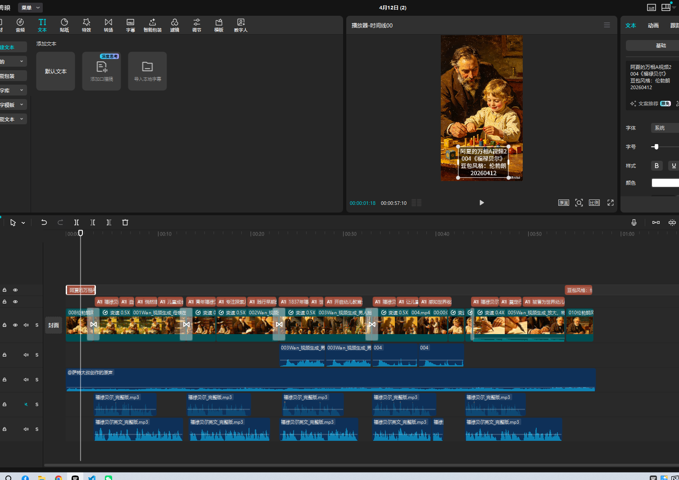Click the 原画 quality button
Screen dimensions: 679x480
point(564,203)
